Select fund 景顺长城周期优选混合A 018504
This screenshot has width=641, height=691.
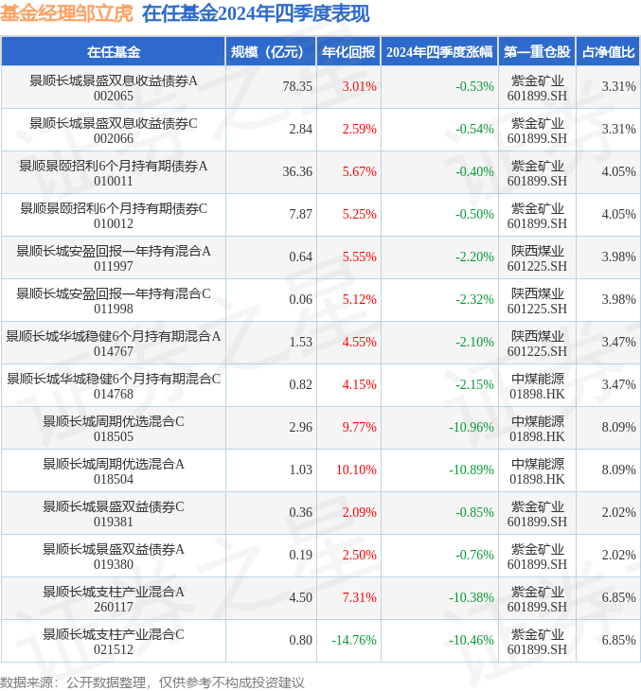pos(114,471)
